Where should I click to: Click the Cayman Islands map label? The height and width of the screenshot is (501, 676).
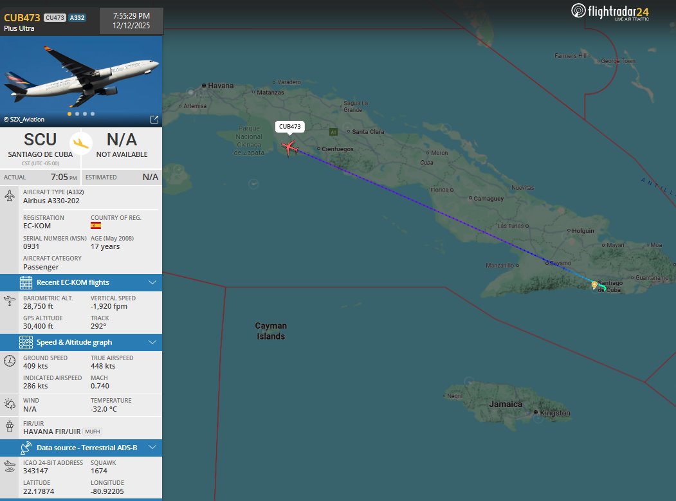[271, 331]
